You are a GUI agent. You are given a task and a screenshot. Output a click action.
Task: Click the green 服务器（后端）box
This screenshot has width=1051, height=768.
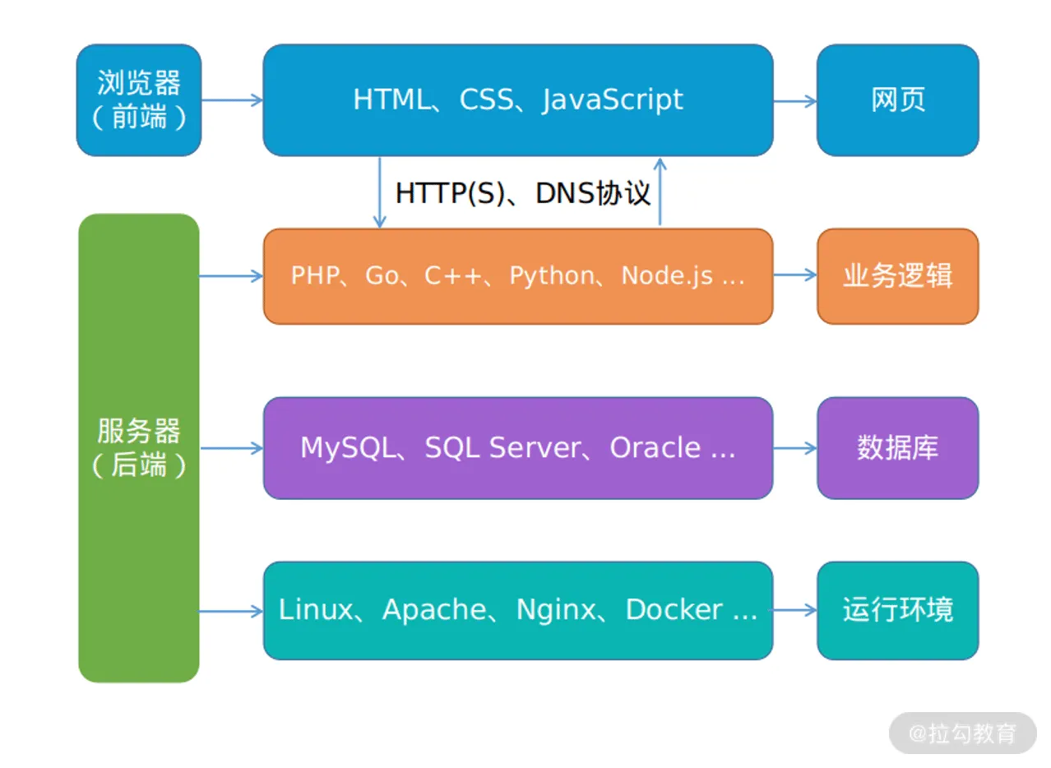(x=139, y=448)
